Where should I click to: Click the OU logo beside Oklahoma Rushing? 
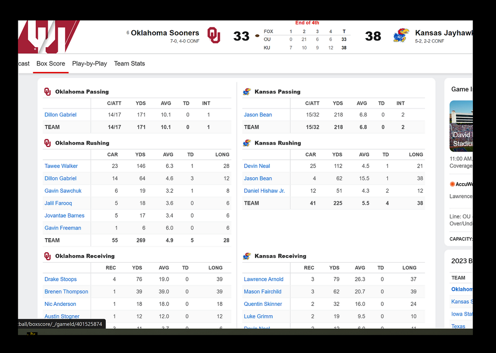(x=48, y=143)
